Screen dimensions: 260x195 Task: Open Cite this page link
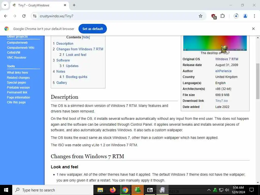16,102
